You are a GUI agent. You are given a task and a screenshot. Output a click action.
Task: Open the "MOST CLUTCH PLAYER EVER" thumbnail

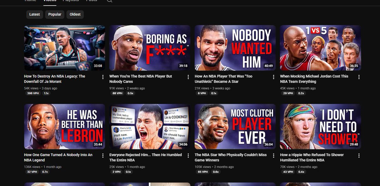coord(235,126)
